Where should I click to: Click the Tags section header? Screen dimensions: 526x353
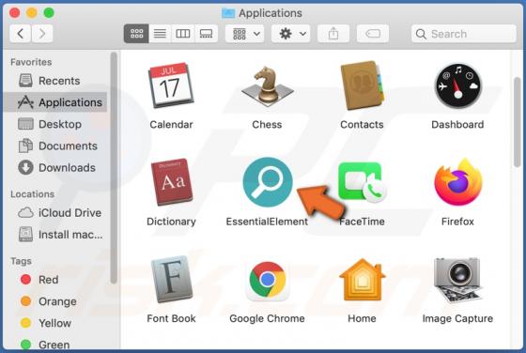pyautogui.click(x=21, y=261)
